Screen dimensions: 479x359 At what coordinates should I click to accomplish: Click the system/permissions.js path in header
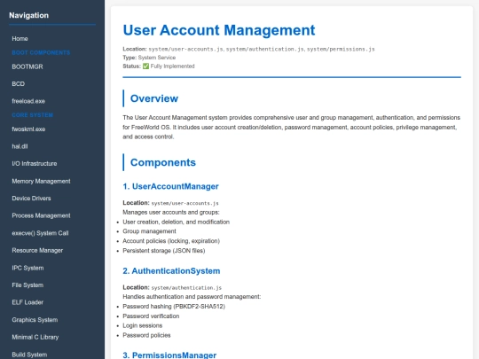pos(341,49)
